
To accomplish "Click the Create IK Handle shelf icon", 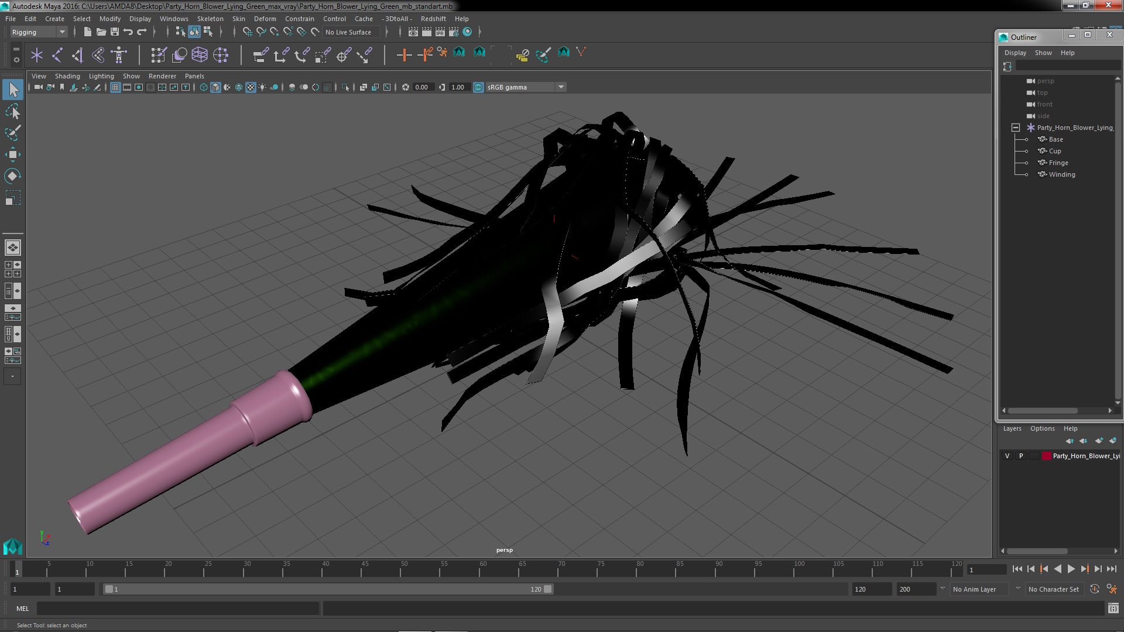I will tap(78, 55).
